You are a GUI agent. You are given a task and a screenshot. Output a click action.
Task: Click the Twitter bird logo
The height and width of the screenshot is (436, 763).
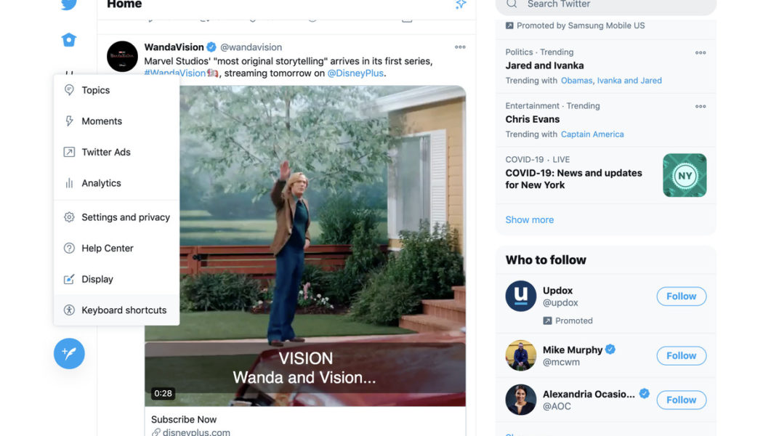69,4
